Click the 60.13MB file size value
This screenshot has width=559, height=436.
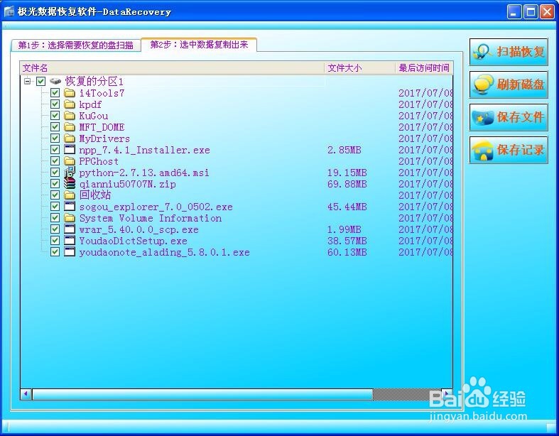(347, 252)
